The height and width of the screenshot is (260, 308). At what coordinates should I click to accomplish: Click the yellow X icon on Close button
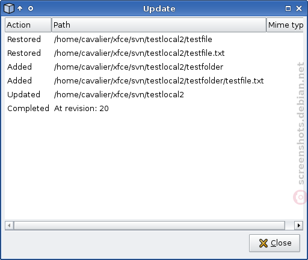pos(263,243)
